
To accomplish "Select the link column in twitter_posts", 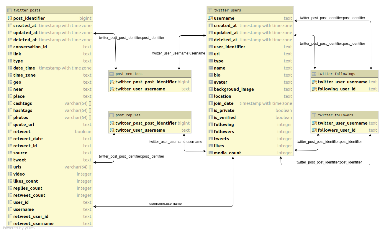I will click(x=50, y=54).
